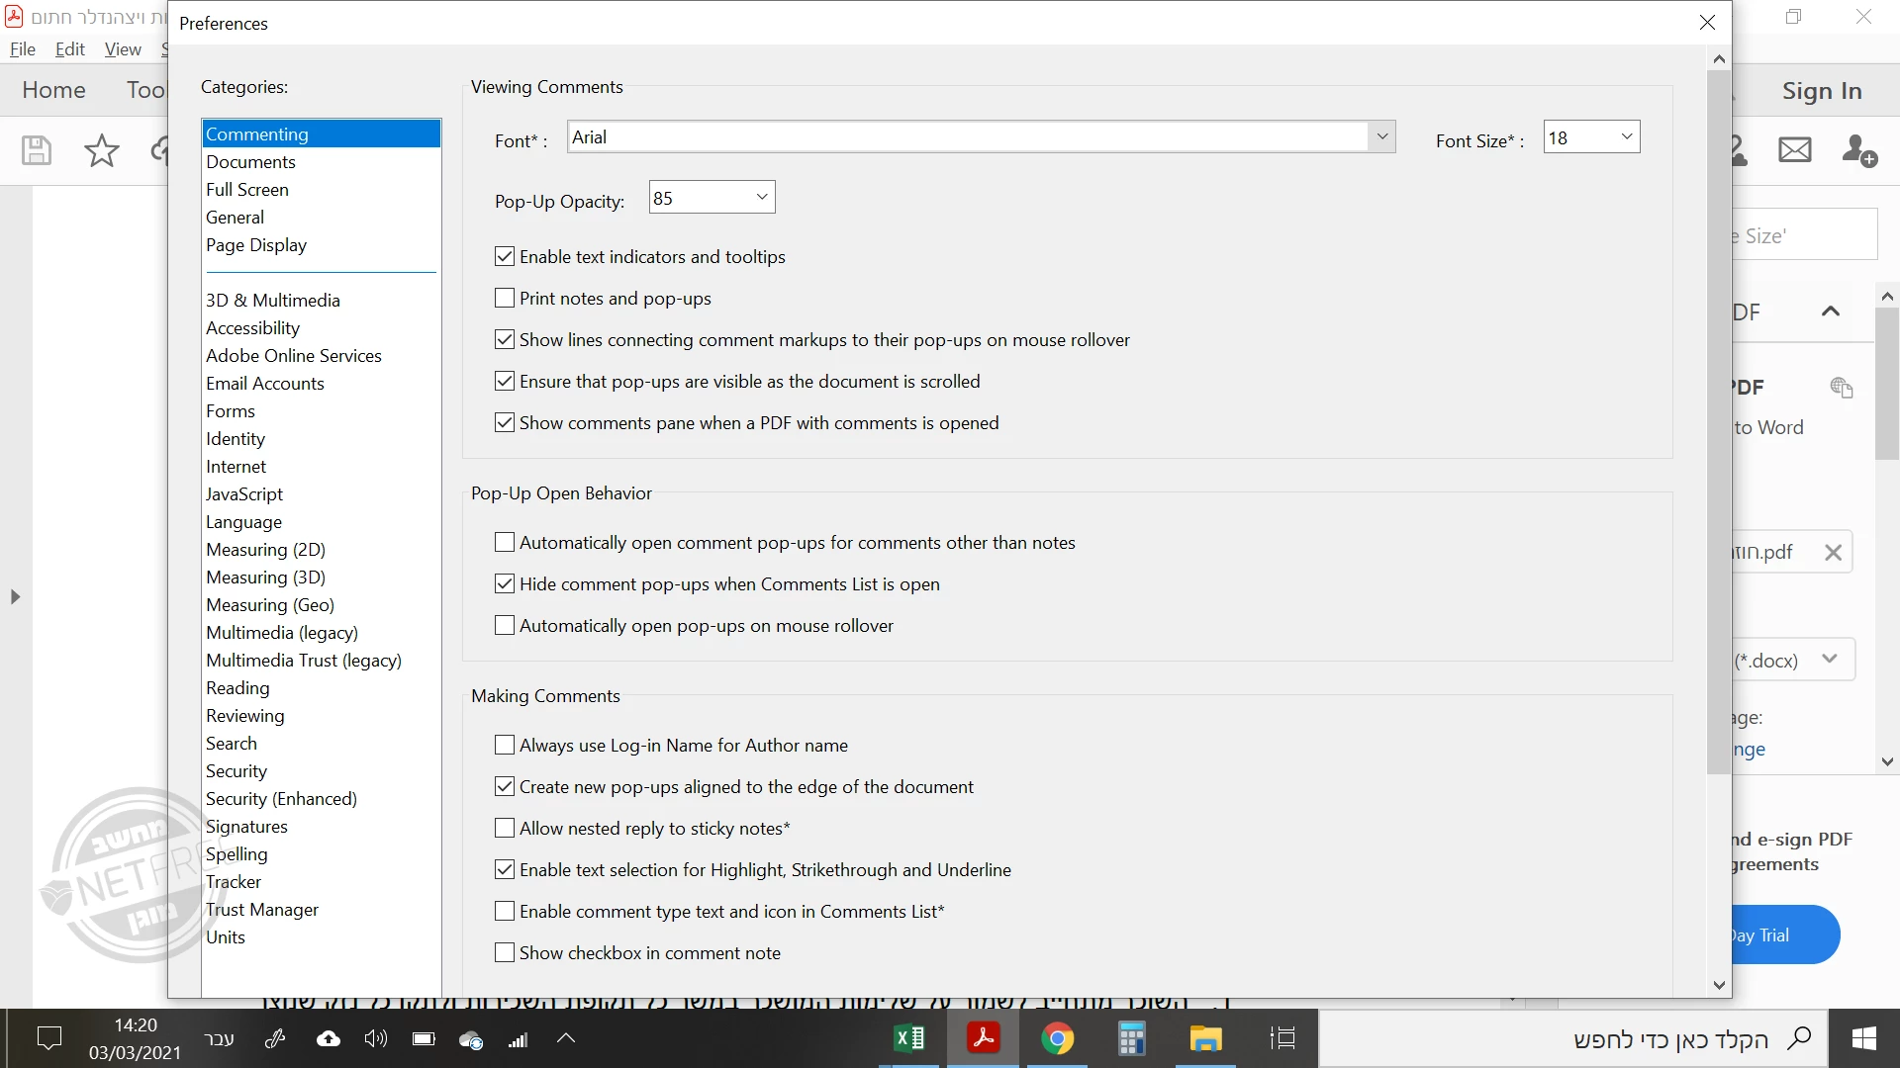The image size is (1900, 1068).
Task: Click Chrome icon in taskbar
Action: 1057,1038
